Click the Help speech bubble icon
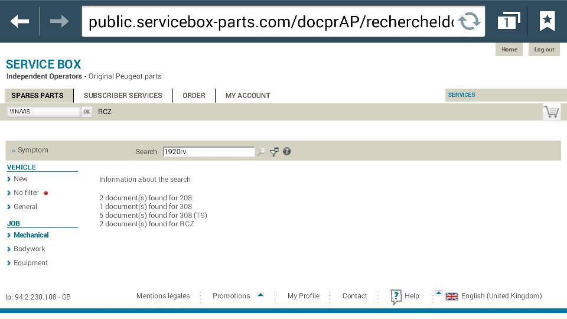The height and width of the screenshot is (319, 567). tap(396, 297)
